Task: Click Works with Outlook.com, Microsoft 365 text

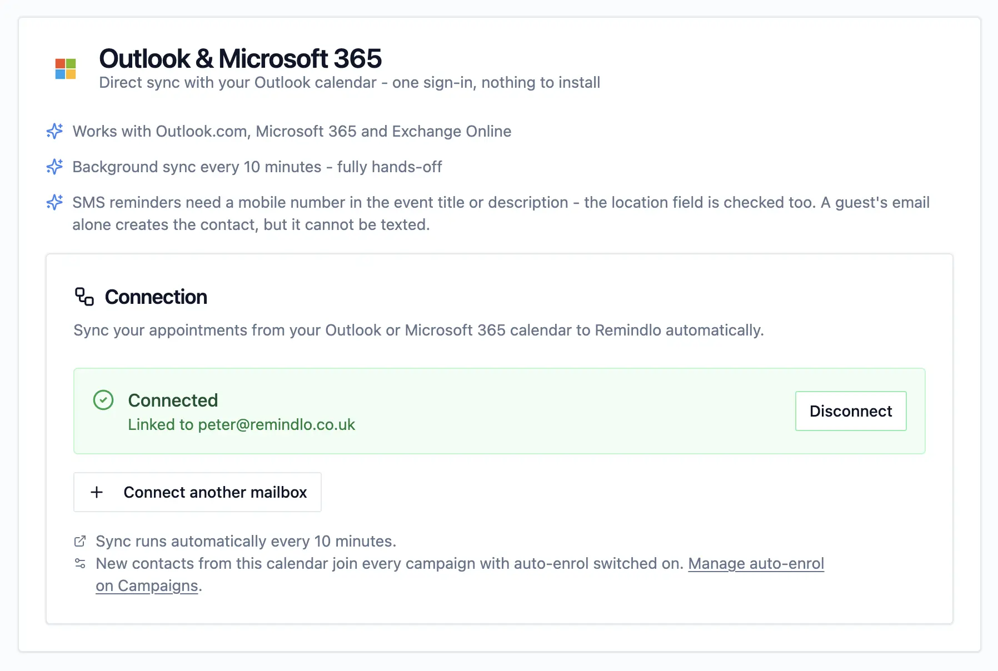Action: coord(292,131)
